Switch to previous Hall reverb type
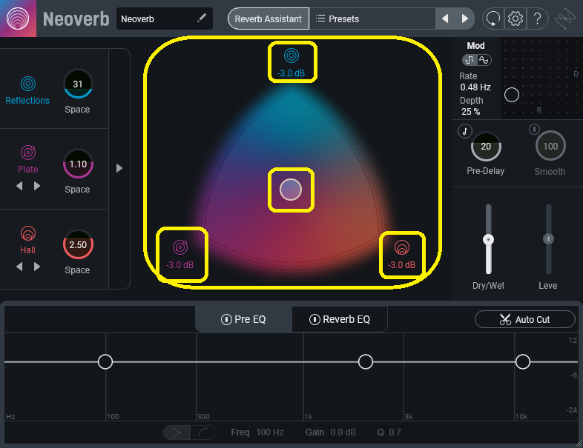This screenshot has width=583, height=448. pyautogui.click(x=19, y=267)
